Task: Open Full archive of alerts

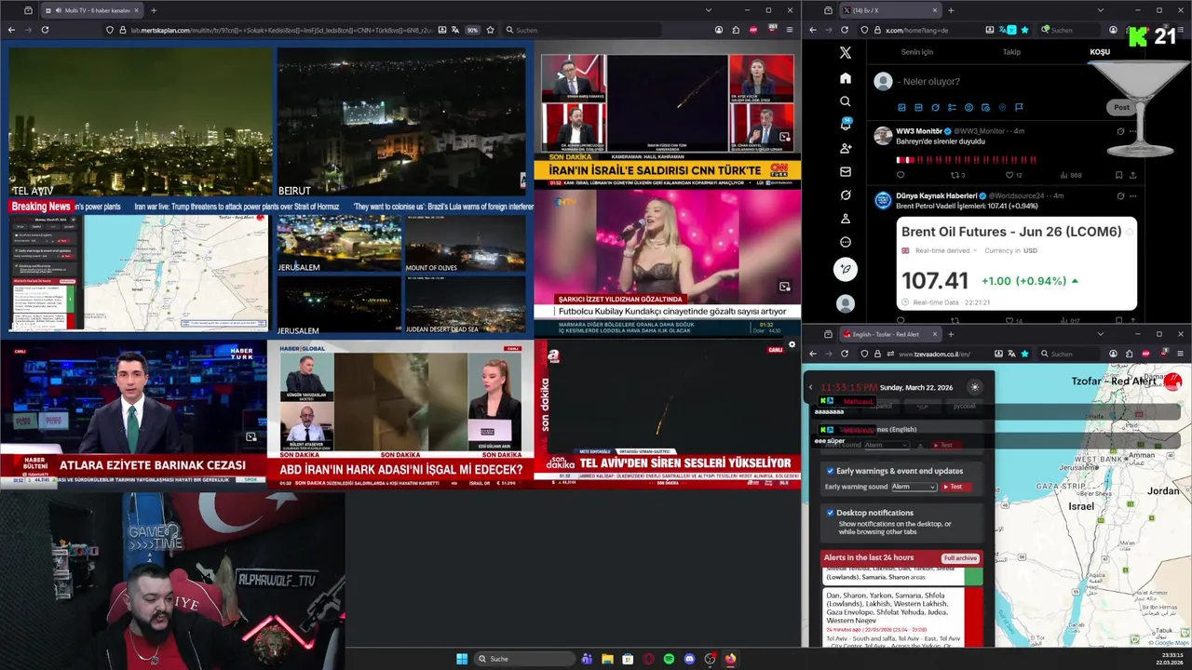Action: (x=960, y=558)
